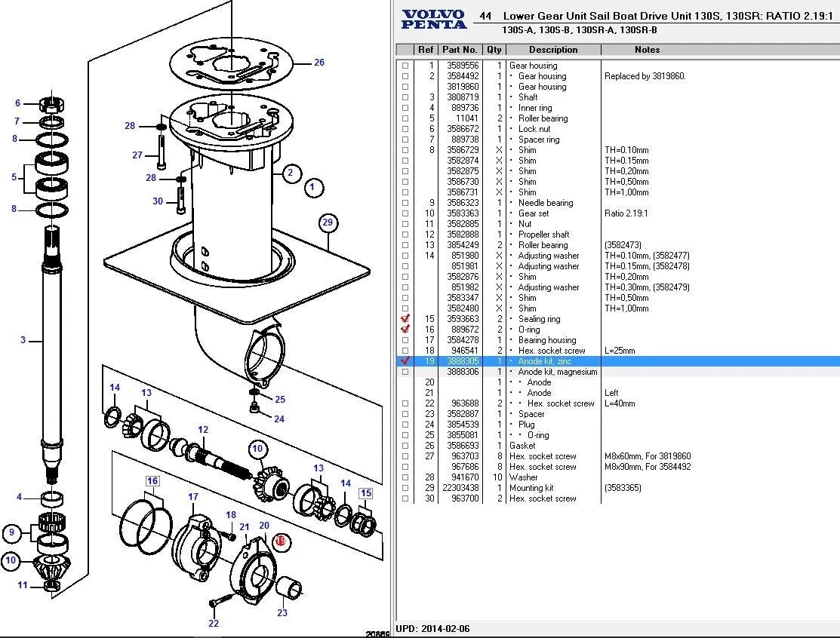Tick the checkbox for 3583363 Gear set

[405, 213]
